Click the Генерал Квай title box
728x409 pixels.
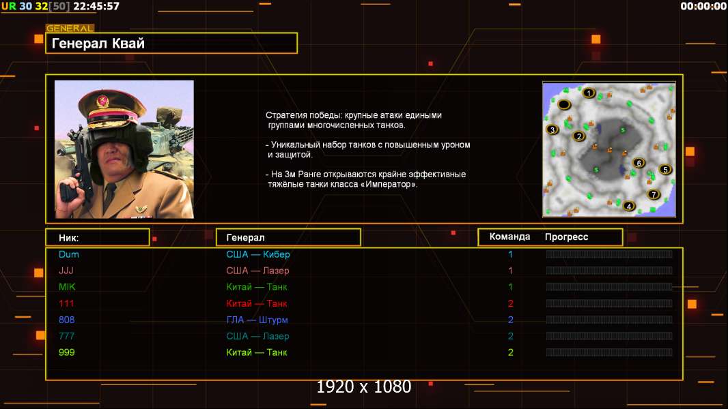click(x=171, y=44)
